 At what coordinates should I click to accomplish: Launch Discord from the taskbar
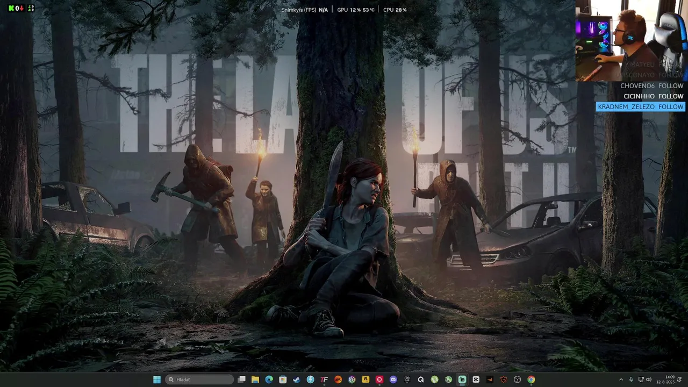point(393,379)
